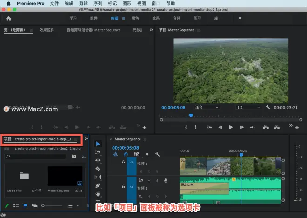Image resolution: width=307 pixels, height=218 pixels.
Task: Switch Project panel to list view
Action: 16,205
